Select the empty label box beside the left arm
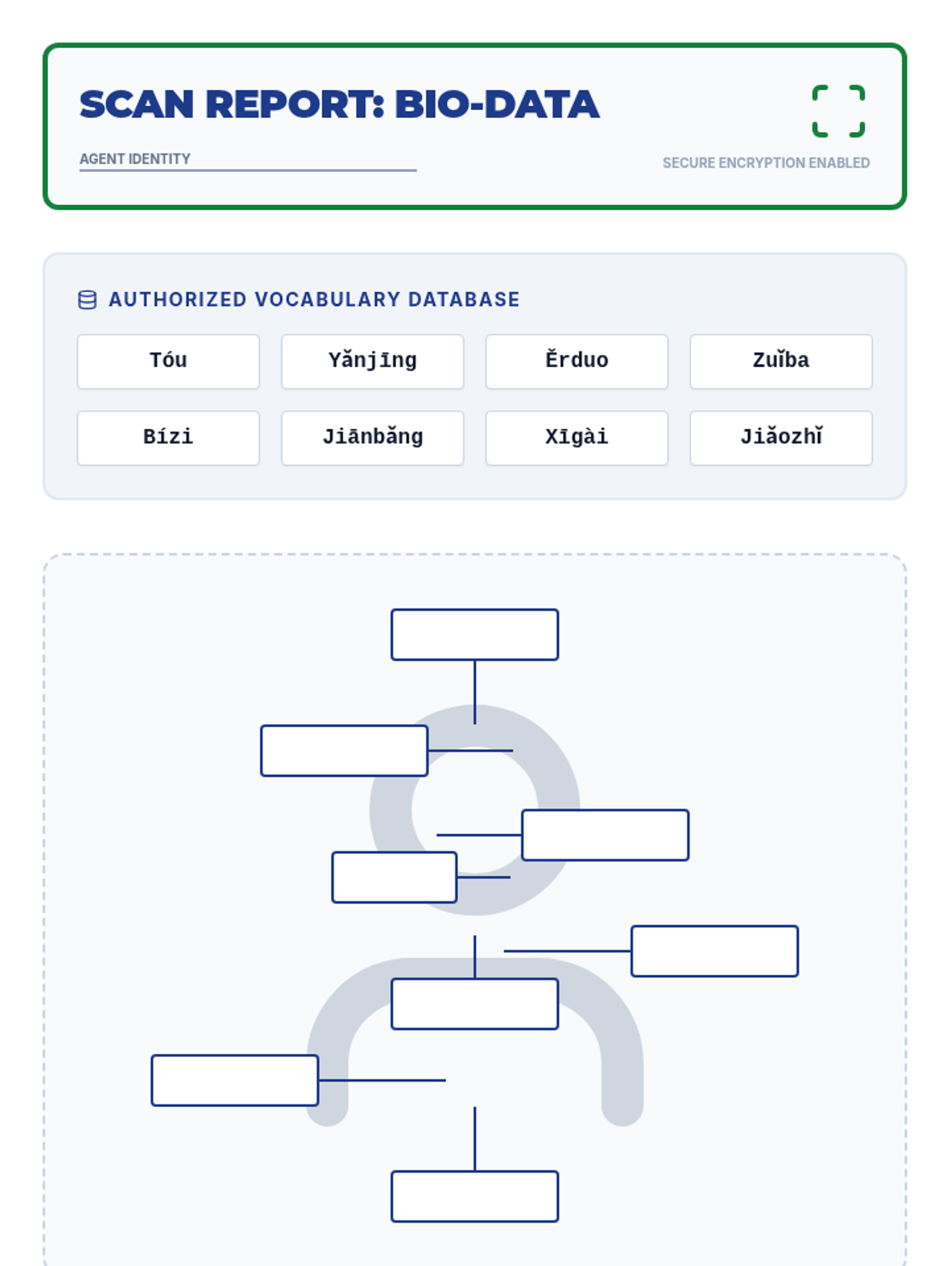This screenshot has height=1266, width=949. [x=235, y=1080]
